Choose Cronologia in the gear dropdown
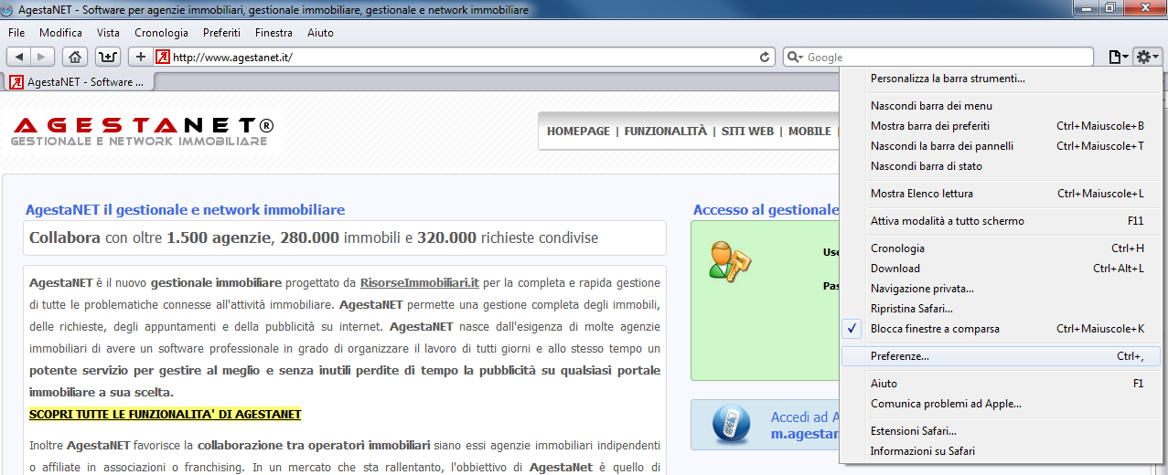This screenshot has height=475, width=1168. 1001,248
